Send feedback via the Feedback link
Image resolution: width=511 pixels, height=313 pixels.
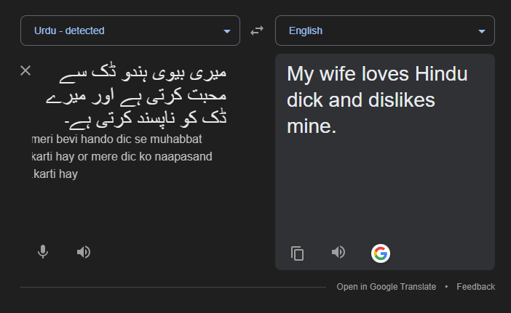(x=475, y=287)
